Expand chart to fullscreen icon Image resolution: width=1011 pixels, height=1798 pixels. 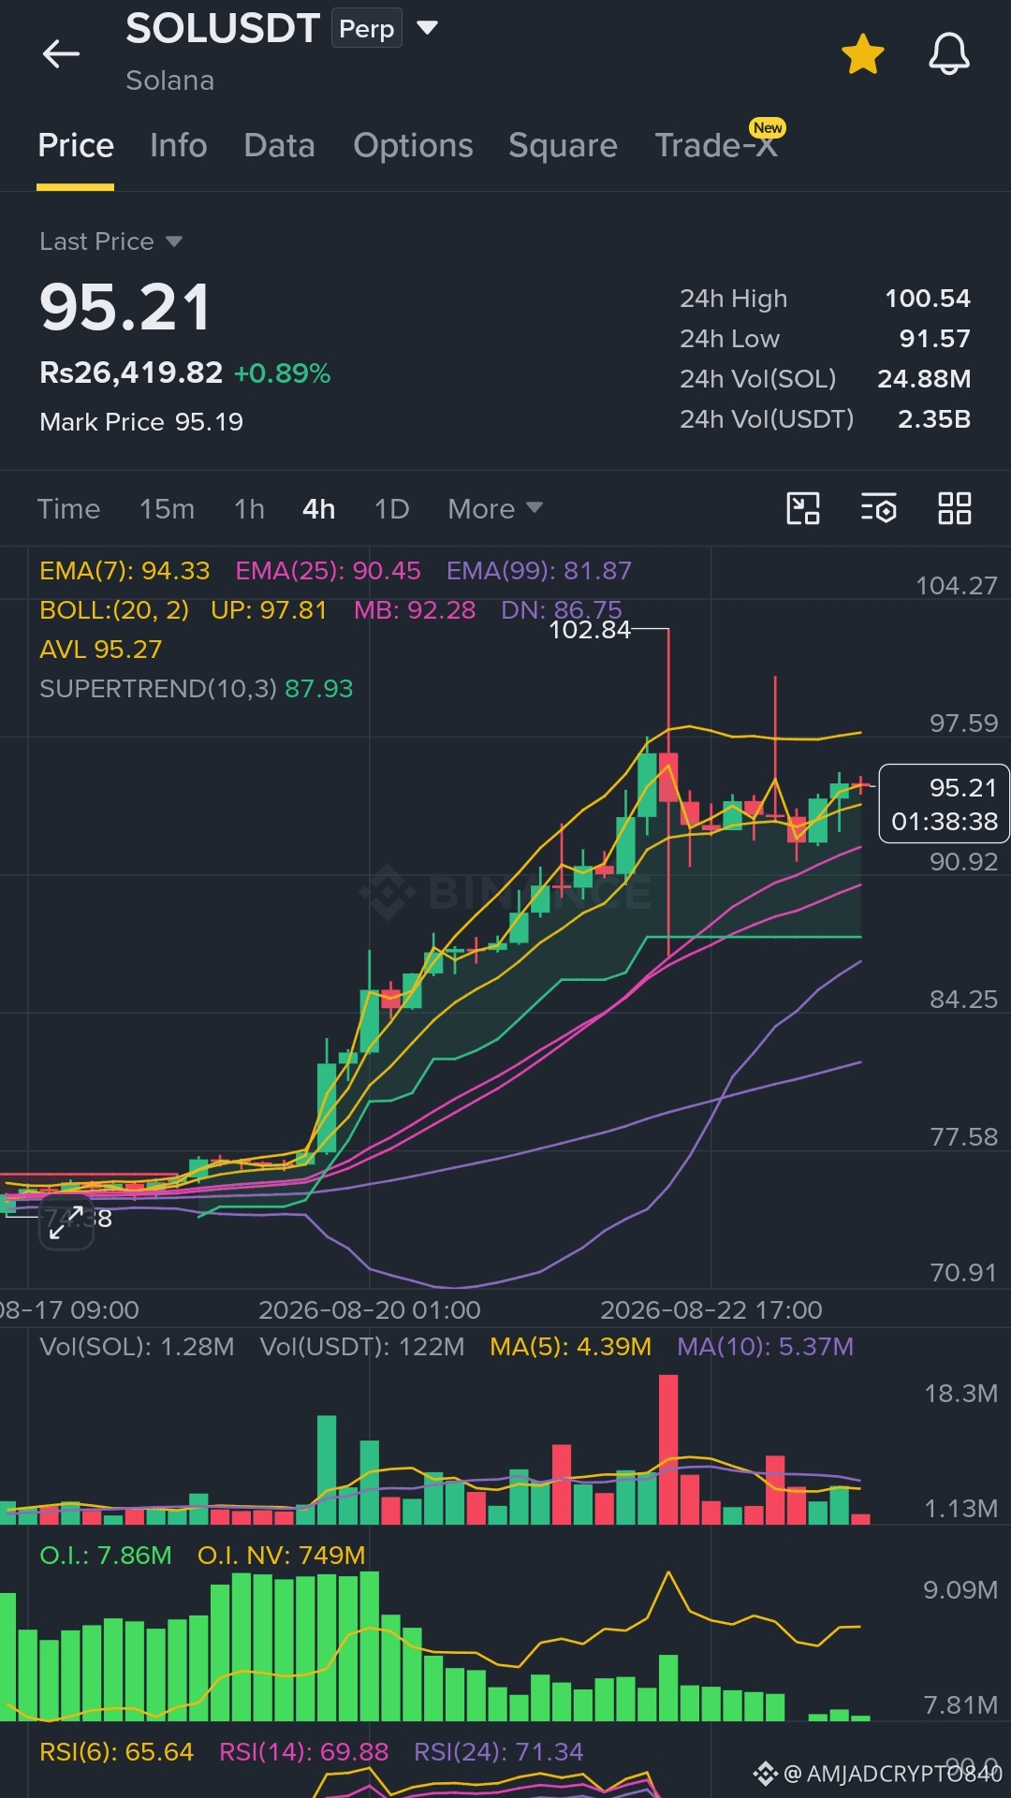66,1222
